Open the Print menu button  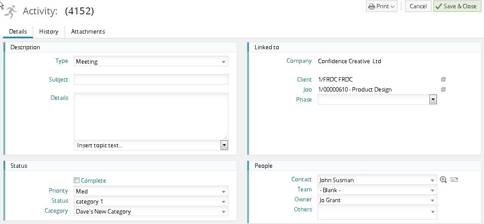(381, 6)
